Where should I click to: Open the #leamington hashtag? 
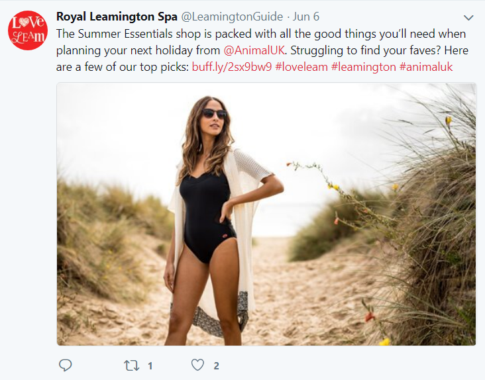363,67
